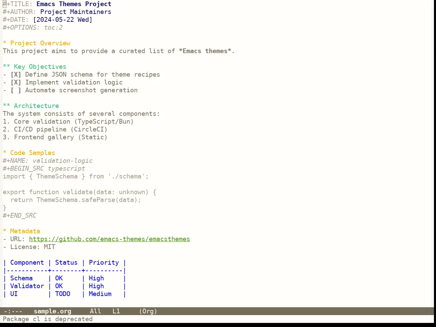This screenshot has height=327, width=436.
Task: Click the #+END_SRC line
Action: tap(19, 216)
